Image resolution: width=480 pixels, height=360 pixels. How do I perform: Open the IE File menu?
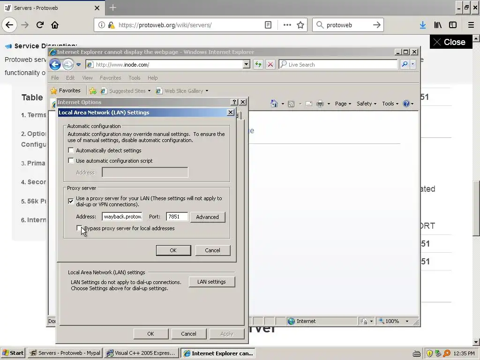coord(55,78)
